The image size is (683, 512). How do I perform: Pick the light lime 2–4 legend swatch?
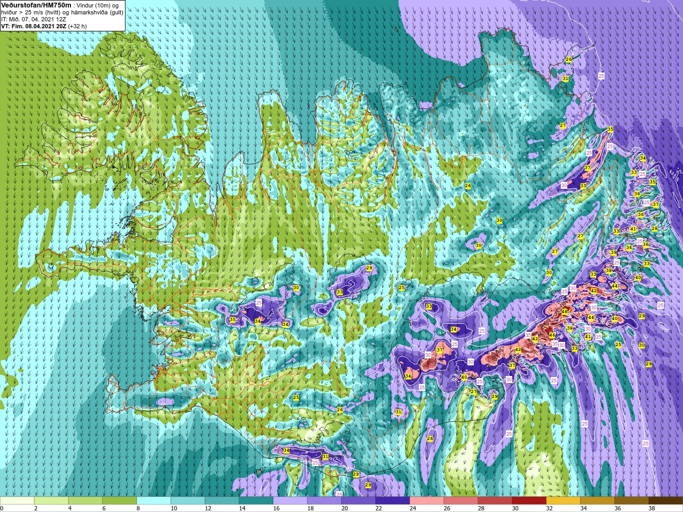[51, 501]
